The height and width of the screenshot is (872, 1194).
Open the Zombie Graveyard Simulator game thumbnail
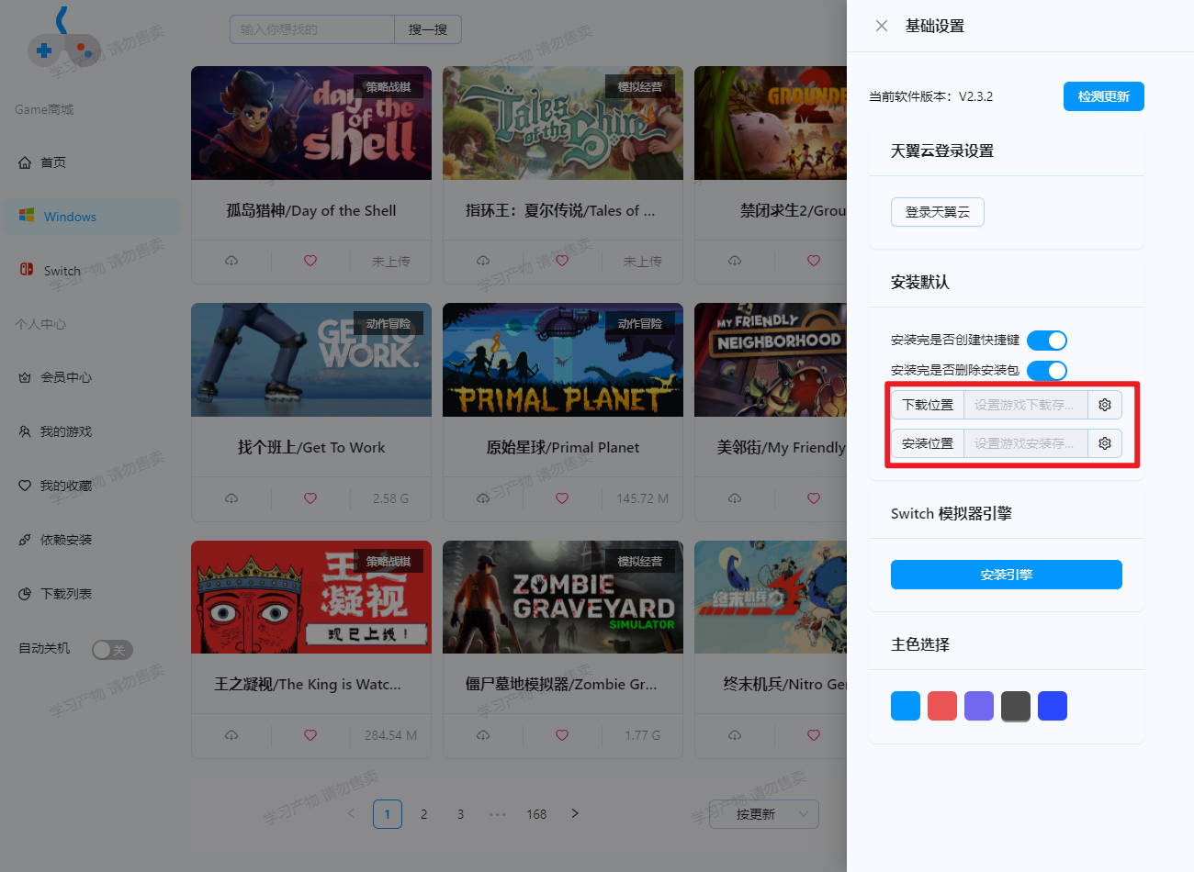point(563,597)
